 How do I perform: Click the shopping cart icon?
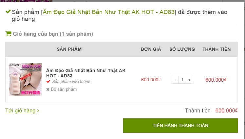[x=8, y=33]
